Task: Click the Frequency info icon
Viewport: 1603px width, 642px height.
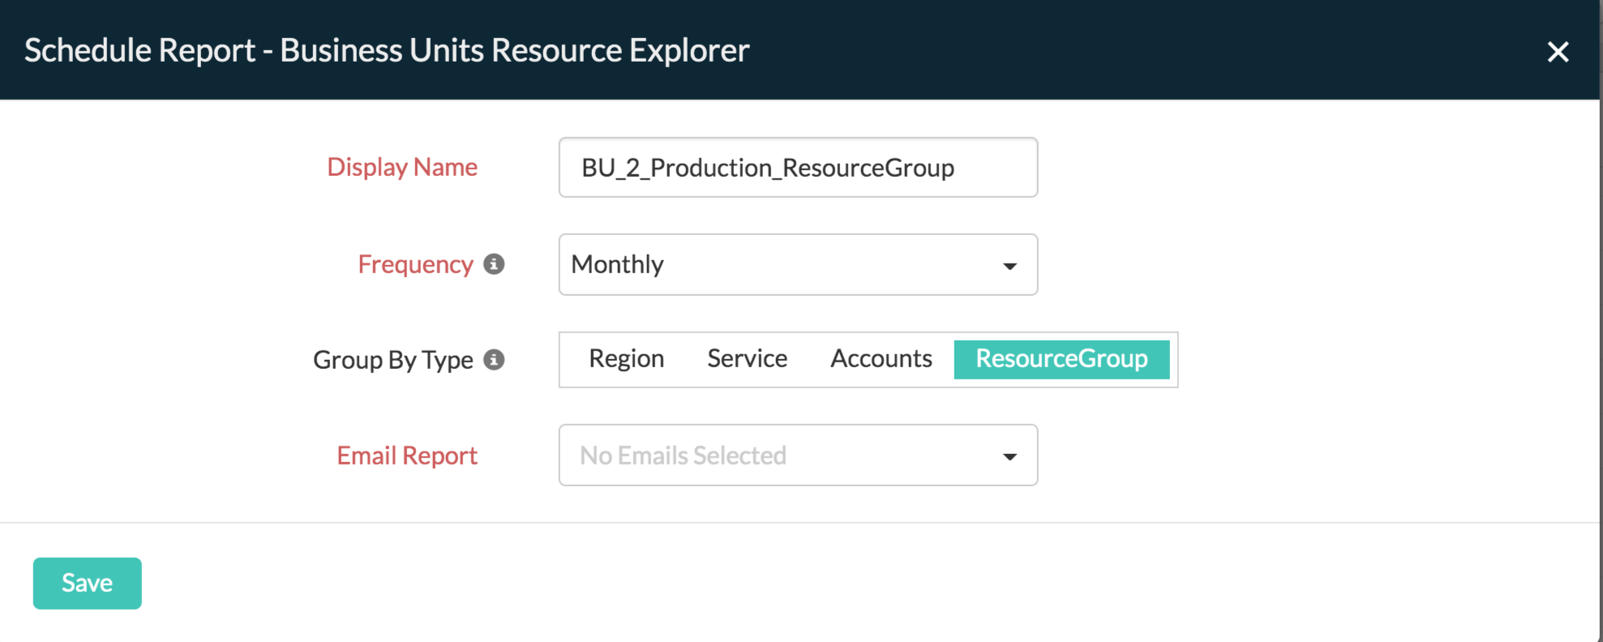Action: point(494,264)
